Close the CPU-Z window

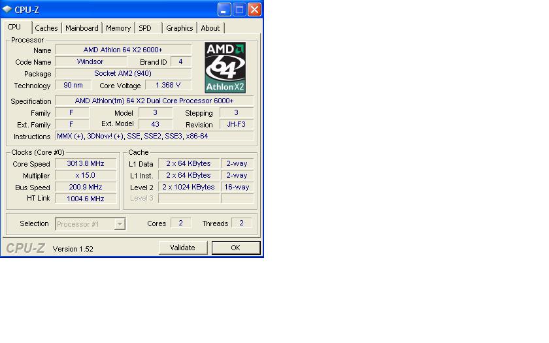pos(254,9)
